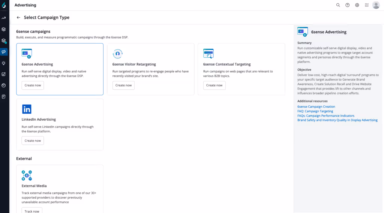Open FAQ: Campaign Targeting link
The height and width of the screenshot is (213, 384).
click(x=315, y=111)
